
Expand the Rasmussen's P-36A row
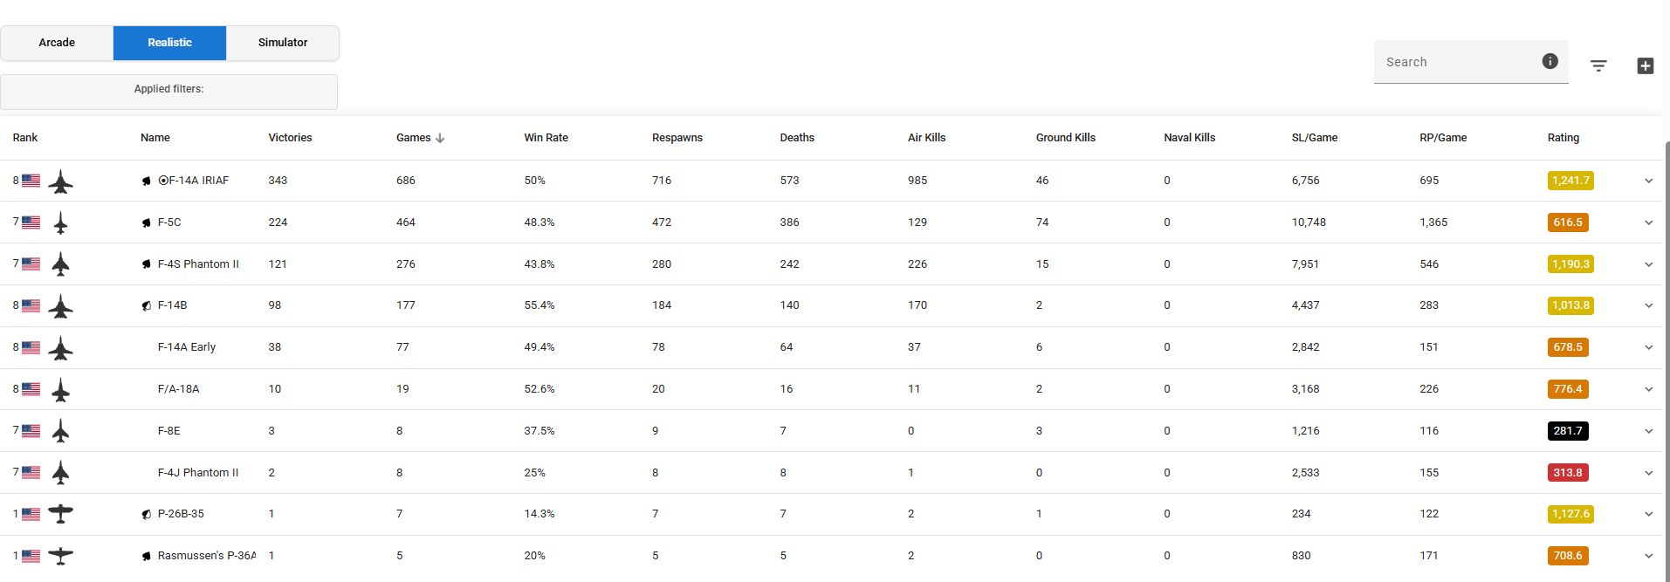coord(1648,556)
